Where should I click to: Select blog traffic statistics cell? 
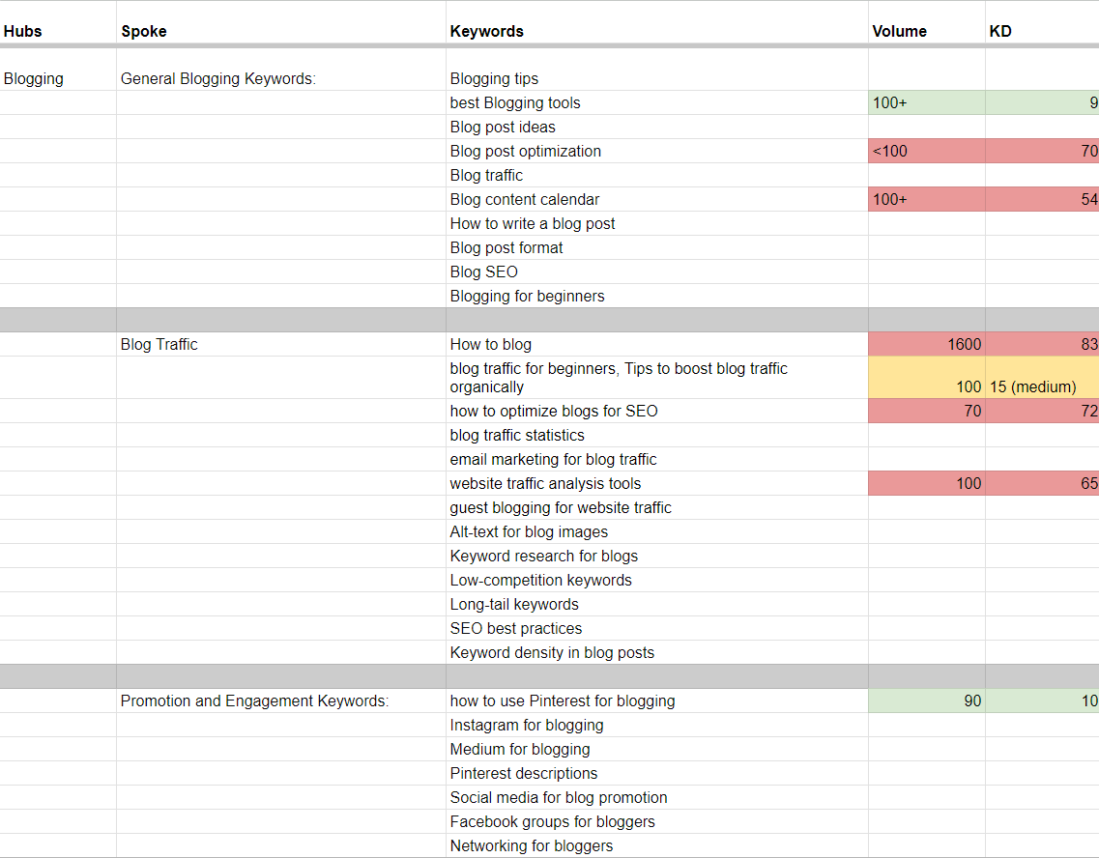pos(656,435)
